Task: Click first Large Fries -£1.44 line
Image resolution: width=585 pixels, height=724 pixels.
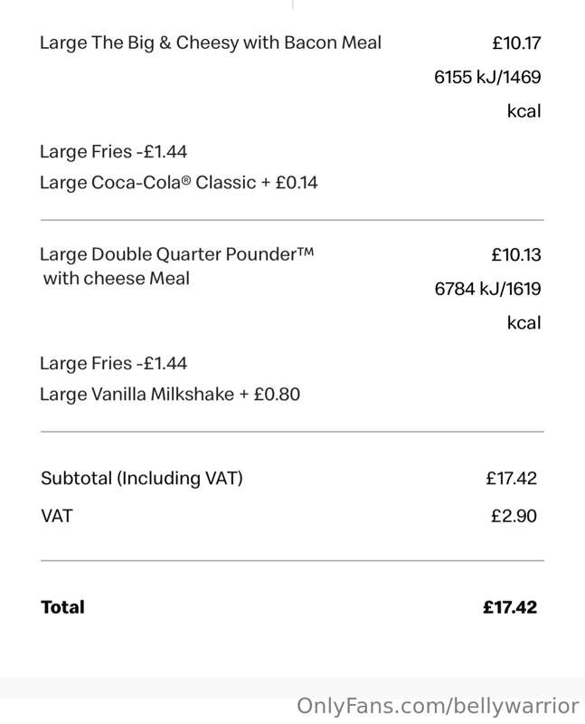Action: [114, 152]
